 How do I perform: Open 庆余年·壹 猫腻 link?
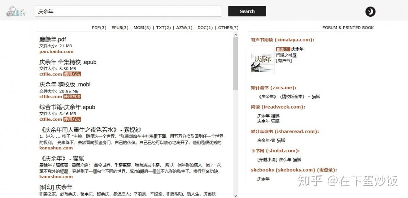pyautogui.click(x=271, y=140)
